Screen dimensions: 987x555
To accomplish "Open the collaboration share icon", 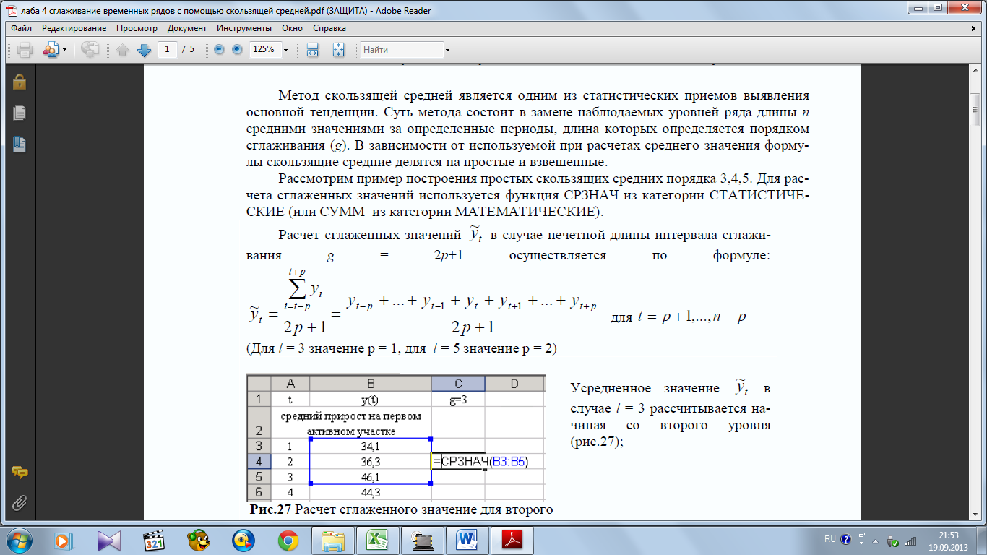I will (51, 50).
